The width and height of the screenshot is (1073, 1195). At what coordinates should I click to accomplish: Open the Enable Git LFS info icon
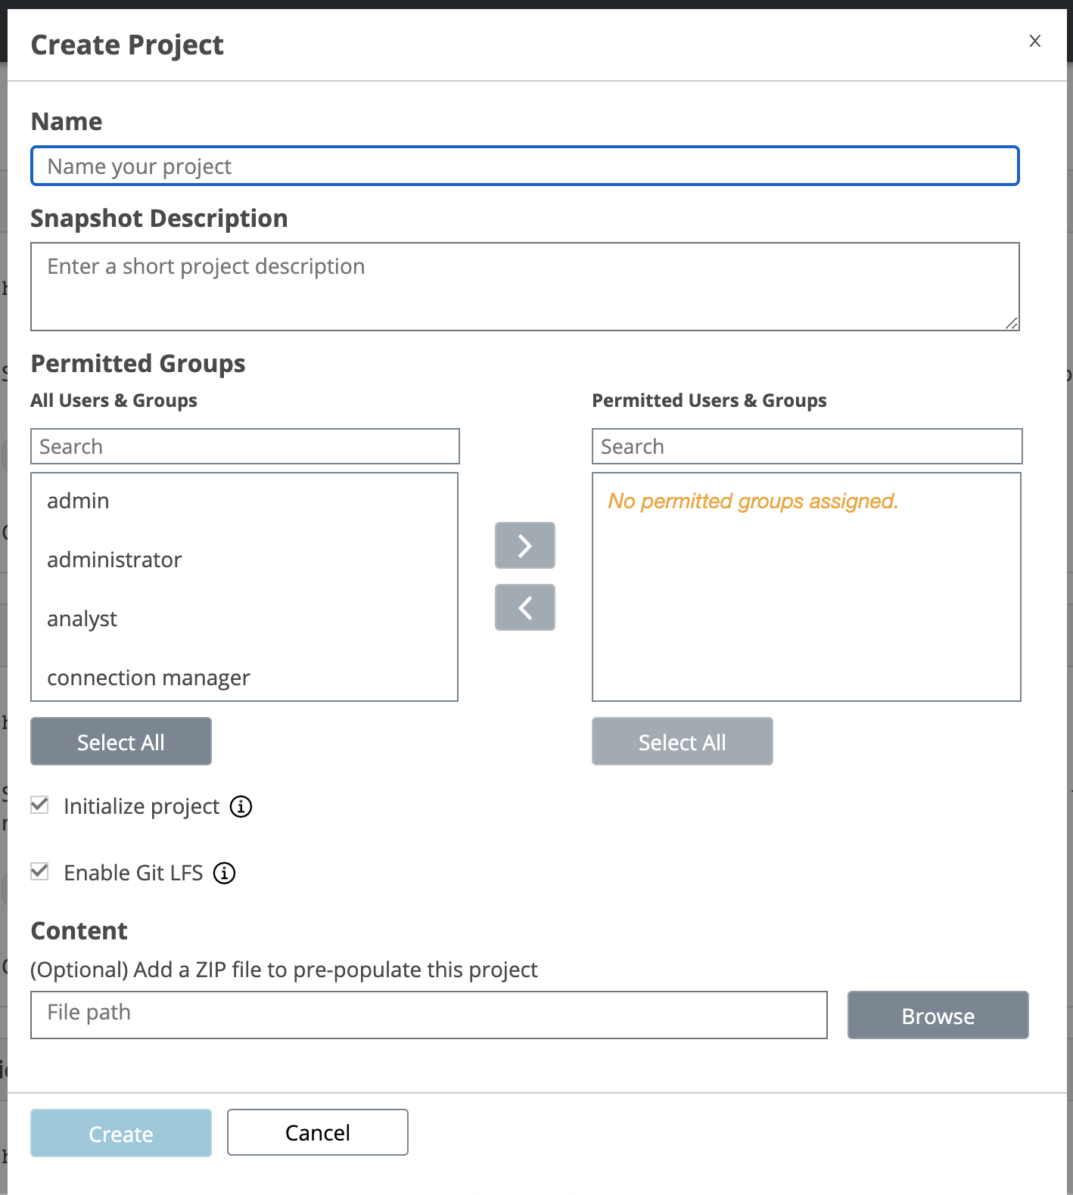pyautogui.click(x=224, y=873)
